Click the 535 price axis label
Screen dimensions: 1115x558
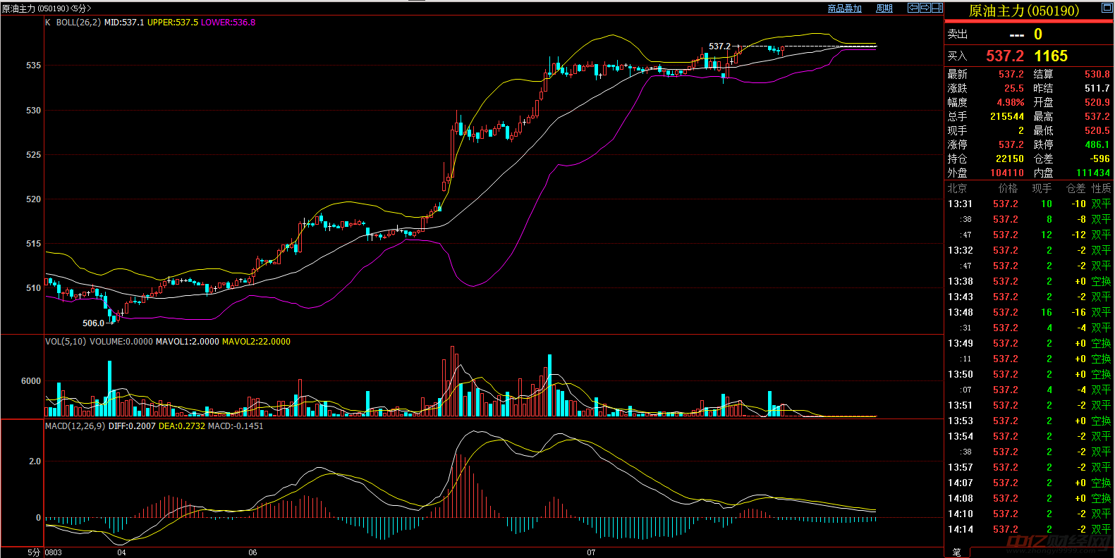click(33, 66)
